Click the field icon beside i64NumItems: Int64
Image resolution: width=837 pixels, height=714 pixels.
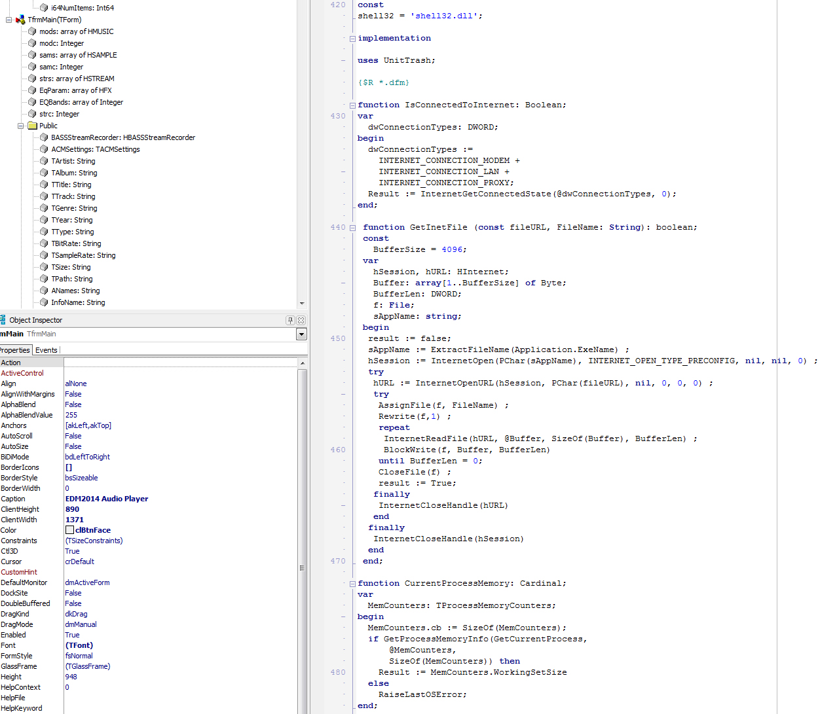[x=44, y=8]
